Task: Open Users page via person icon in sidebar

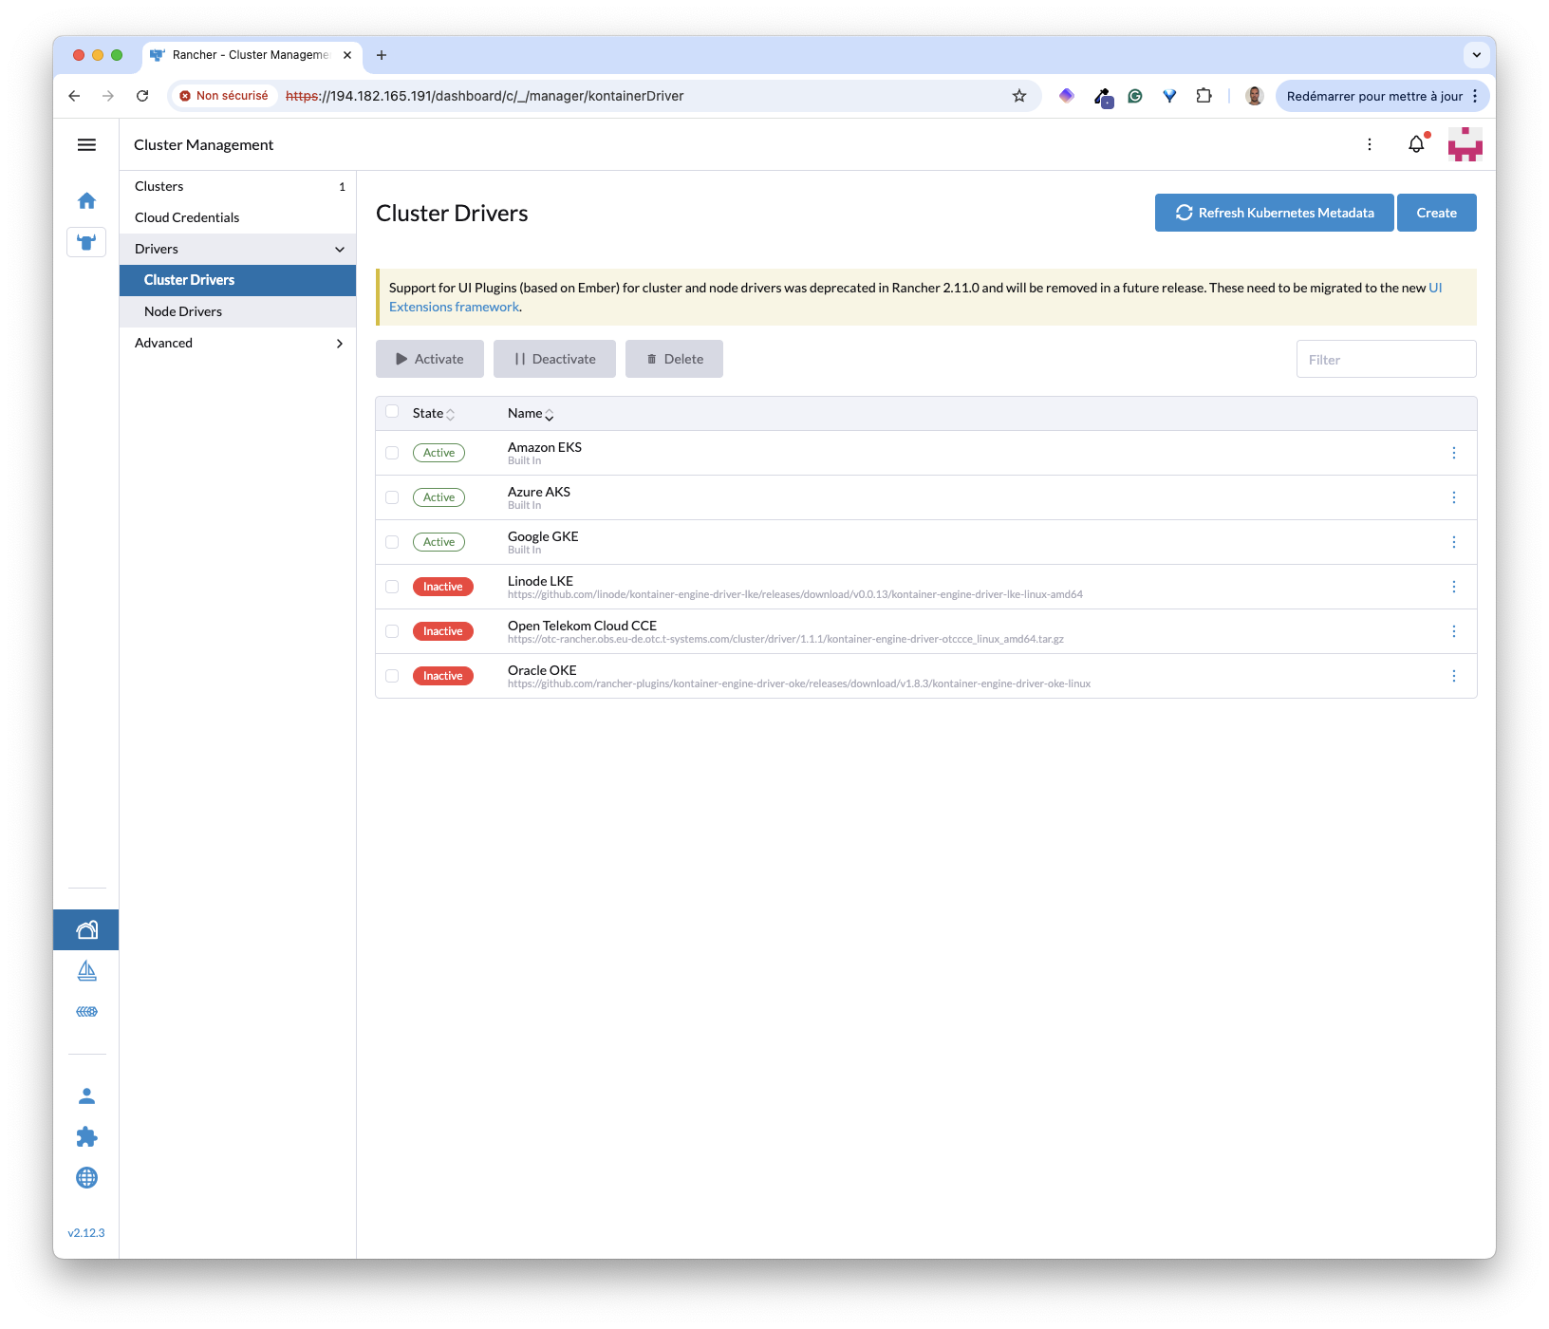Action: (86, 1095)
